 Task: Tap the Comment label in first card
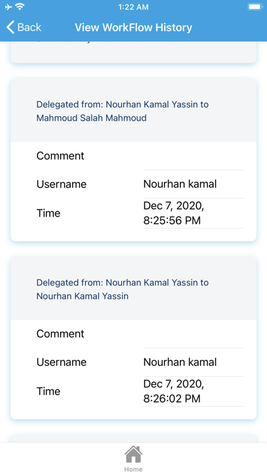60,156
